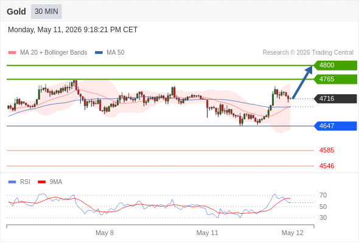Click the 4800 resistance price tag
Image resolution: width=359 pixels, height=243 pixels.
pyautogui.click(x=335, y=66)
